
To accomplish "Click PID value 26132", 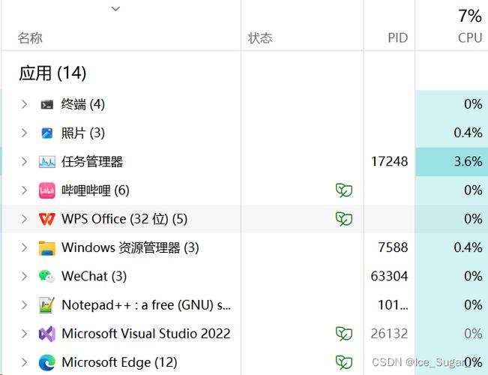I will [389, 334].
